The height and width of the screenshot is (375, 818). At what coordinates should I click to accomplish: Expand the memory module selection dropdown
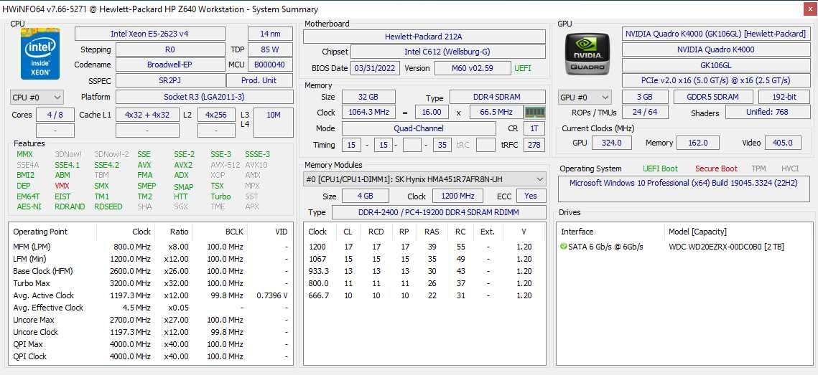[424, 179]
